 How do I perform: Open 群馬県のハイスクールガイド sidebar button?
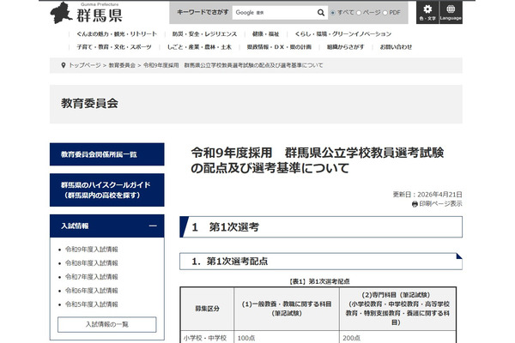[x=107, y=190]
